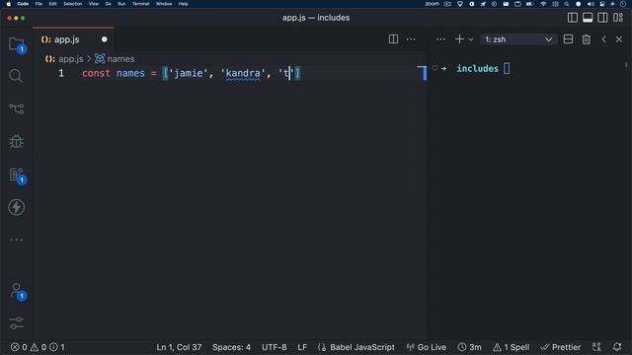Click the Wi-Fi icon in menu bar
This screenshot has width=632, height=355.
click(543, 4)
